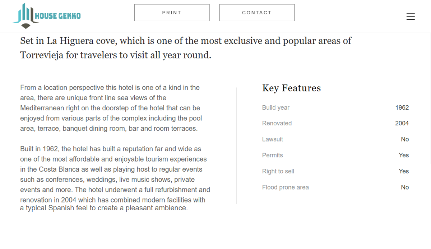Click the Print button
Screen dimensions: 431x249
(172, 13)
